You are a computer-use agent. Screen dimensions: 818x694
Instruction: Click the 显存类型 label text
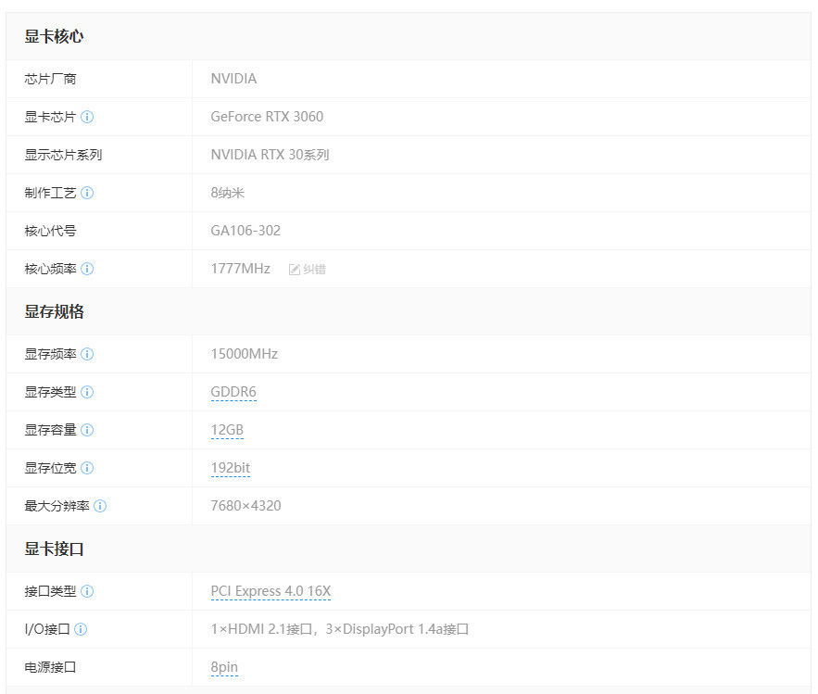point(50,392)
